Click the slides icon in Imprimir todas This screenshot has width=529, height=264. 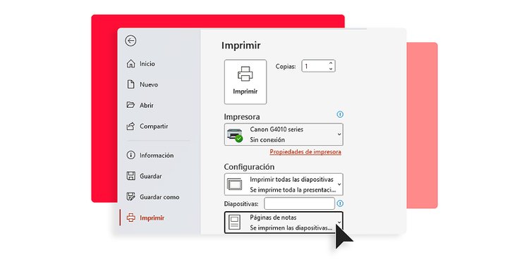pos(235,184)
